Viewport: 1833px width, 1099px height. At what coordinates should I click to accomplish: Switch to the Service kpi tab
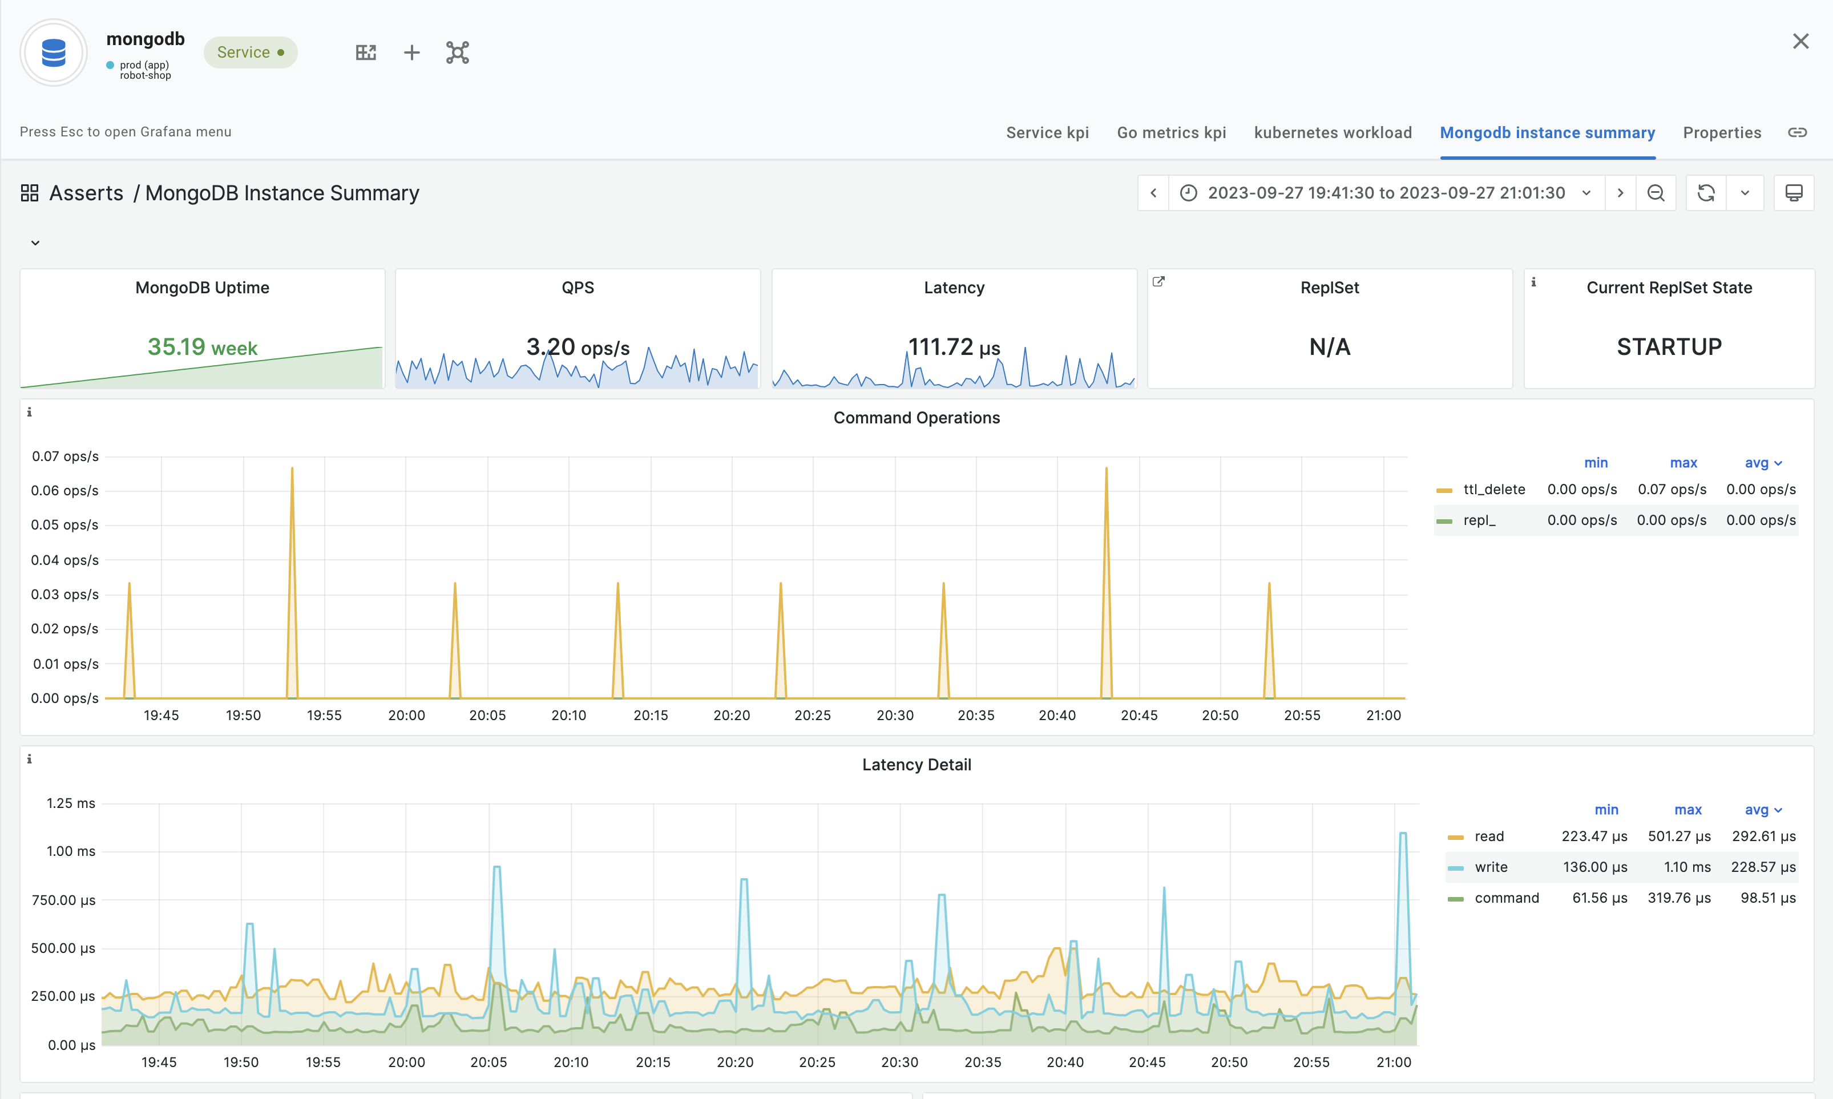(1047, 132)
